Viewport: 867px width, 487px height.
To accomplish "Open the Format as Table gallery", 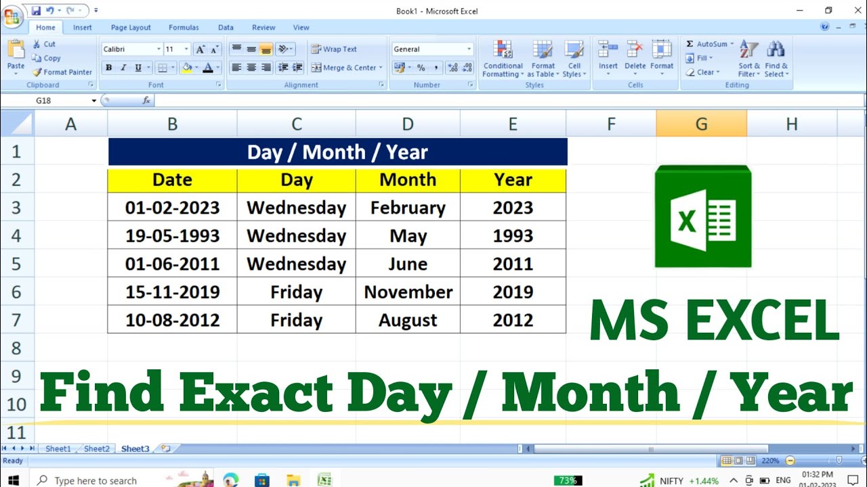I will coord(543,59).
